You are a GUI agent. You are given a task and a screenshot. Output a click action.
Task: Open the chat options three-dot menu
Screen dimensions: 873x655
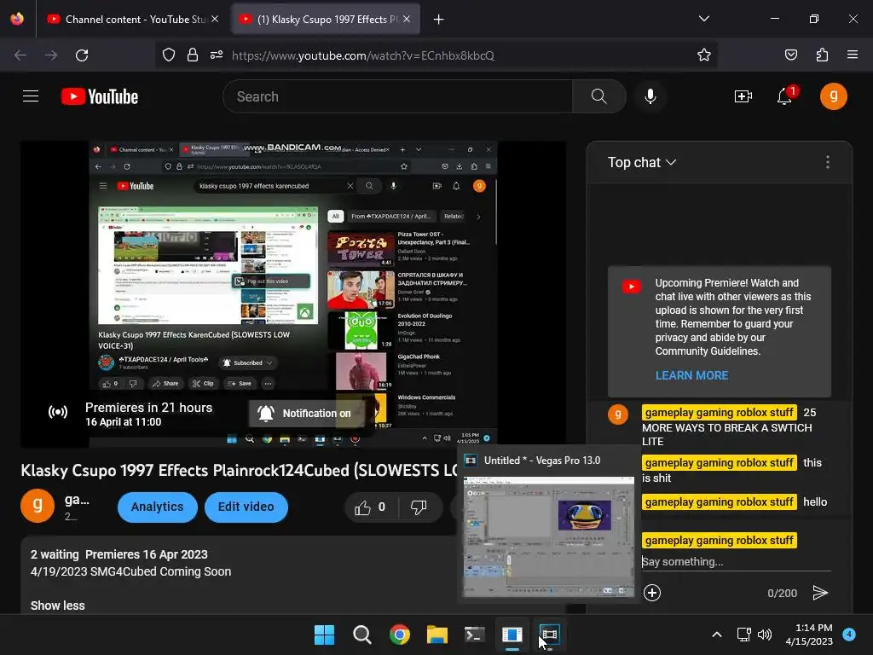(827, 162)
